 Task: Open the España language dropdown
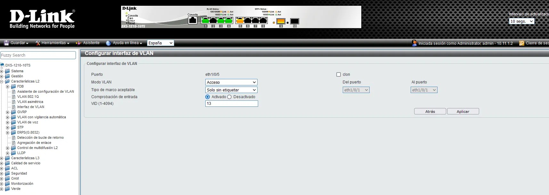160,43
